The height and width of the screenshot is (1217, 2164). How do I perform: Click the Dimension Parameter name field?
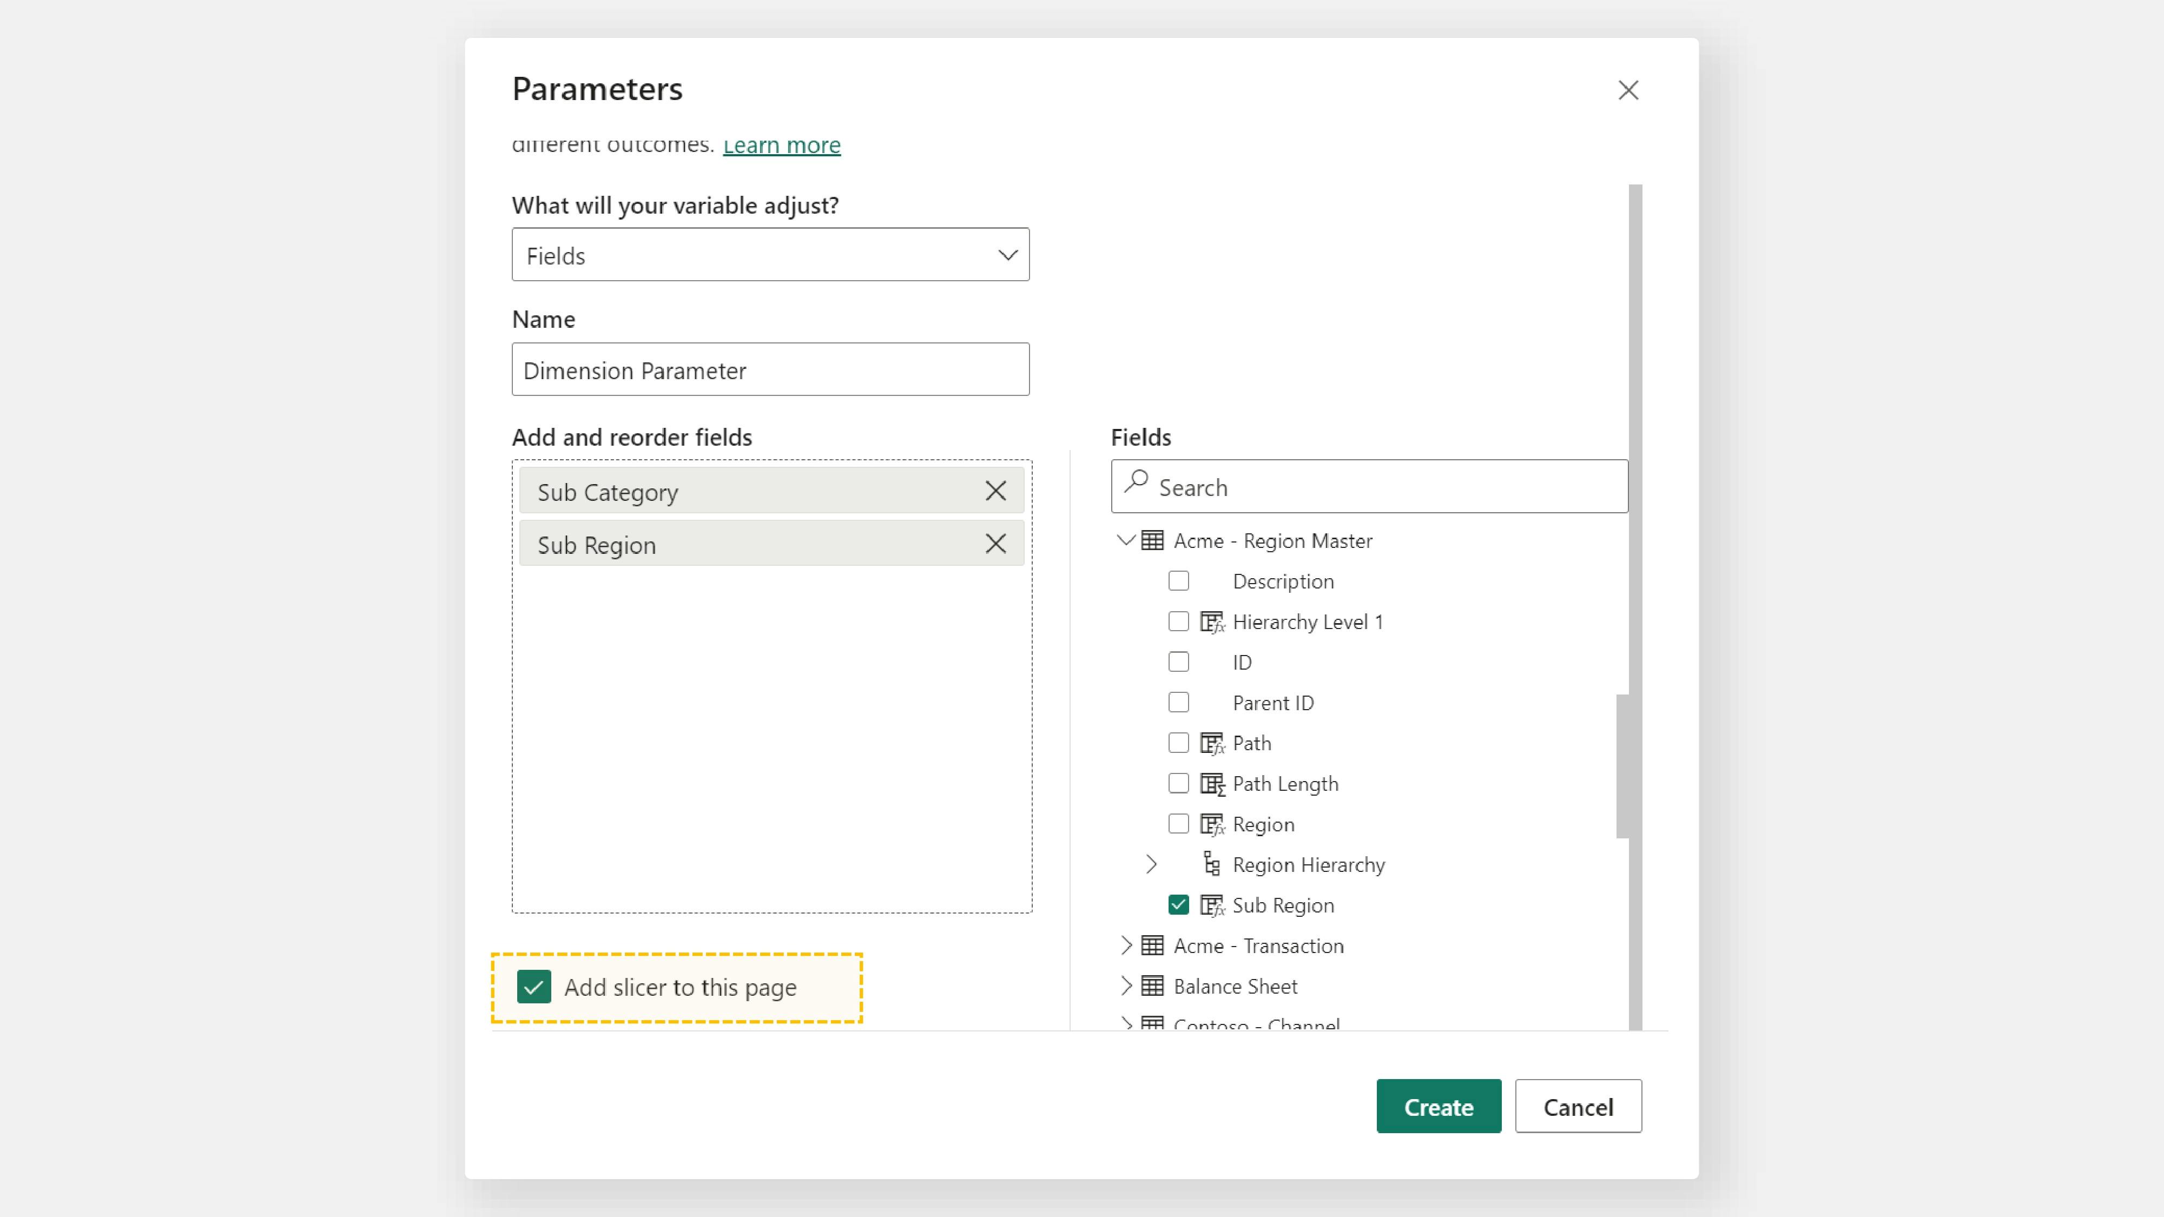click(770, 369)
